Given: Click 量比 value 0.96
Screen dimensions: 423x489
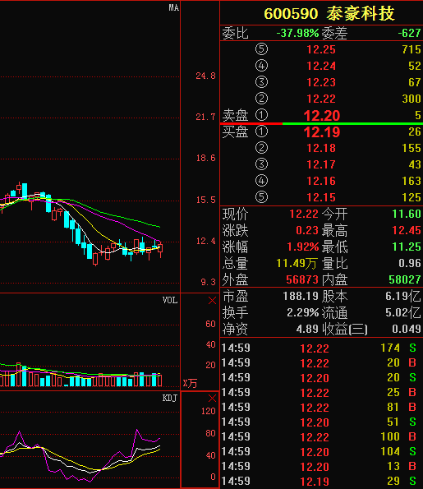Looking at the screenshot, I should coord(410,264).
